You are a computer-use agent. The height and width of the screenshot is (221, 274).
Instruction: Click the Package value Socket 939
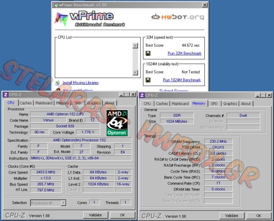coord(65,126)
